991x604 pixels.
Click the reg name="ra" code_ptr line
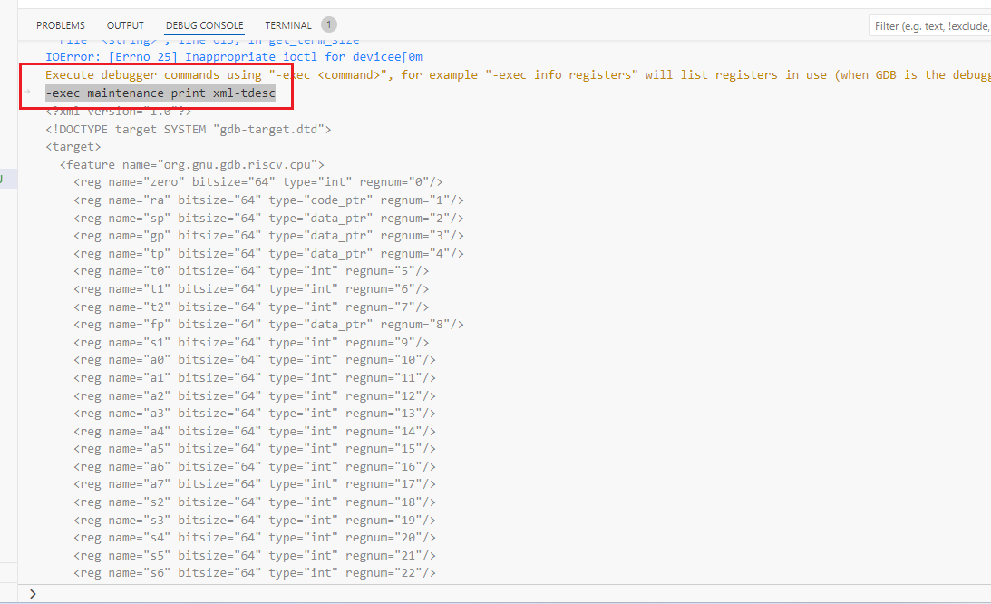coord(268,200)
